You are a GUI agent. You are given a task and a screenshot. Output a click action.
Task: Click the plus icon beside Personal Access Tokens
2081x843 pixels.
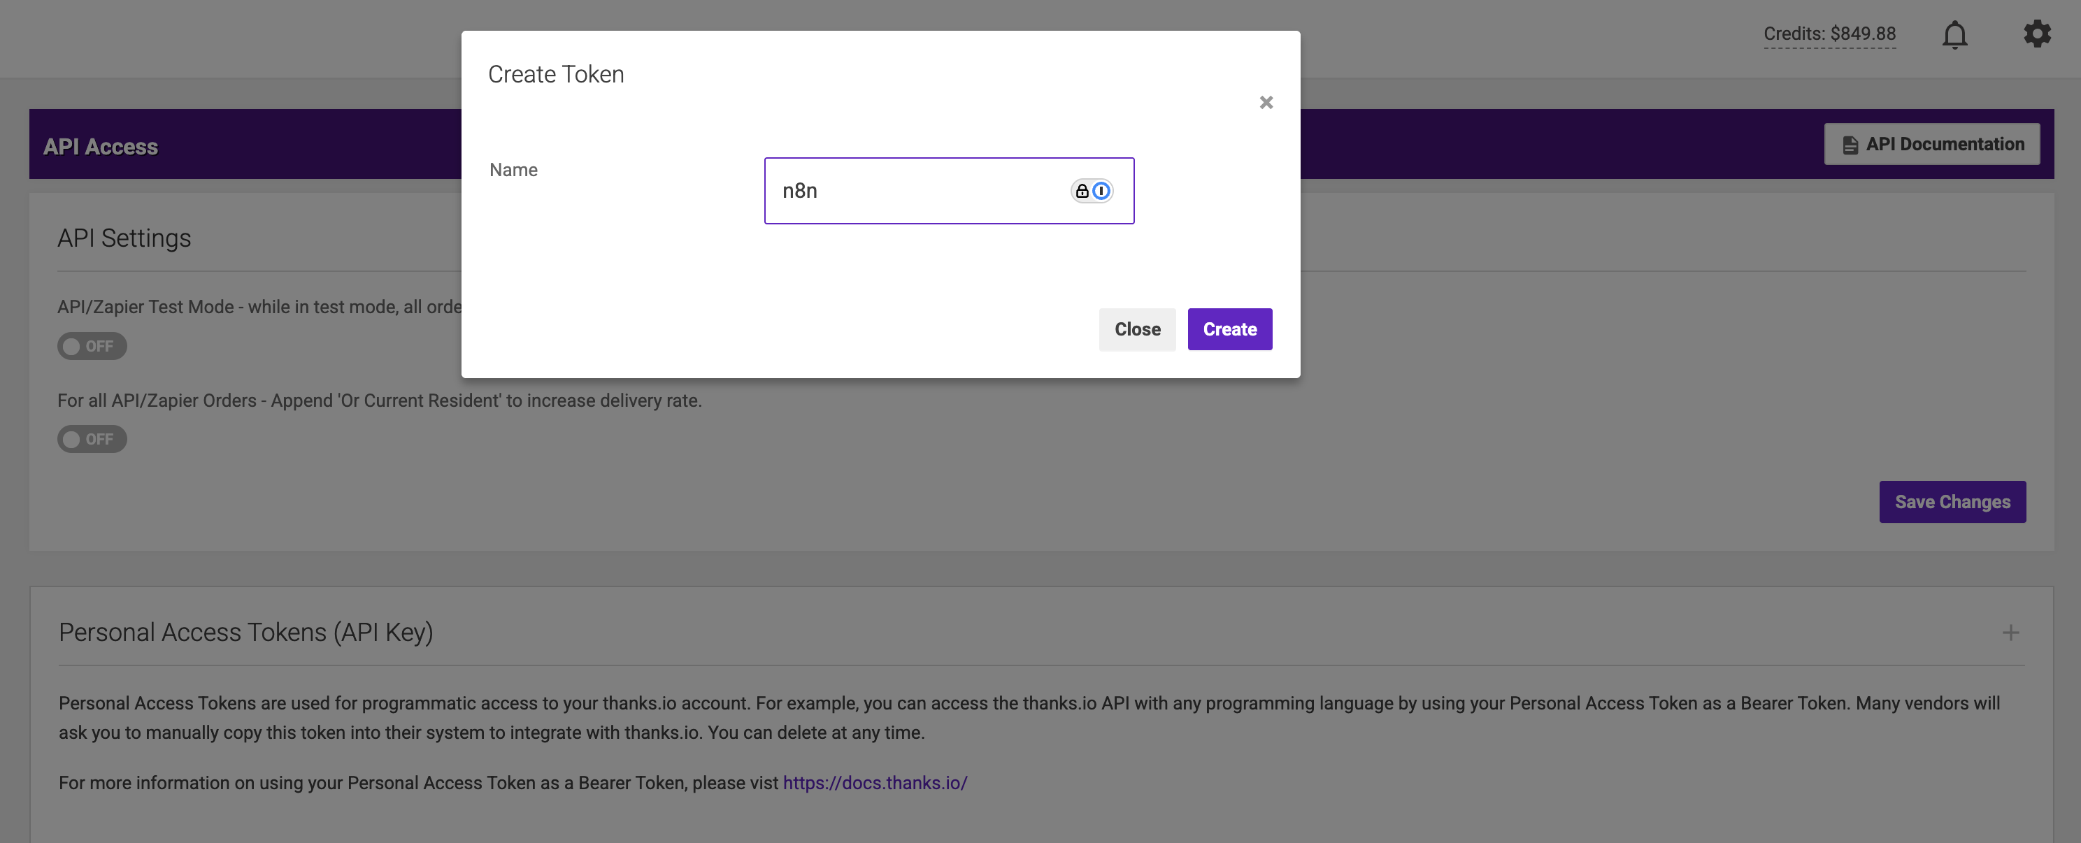(x=2010, y=632)
